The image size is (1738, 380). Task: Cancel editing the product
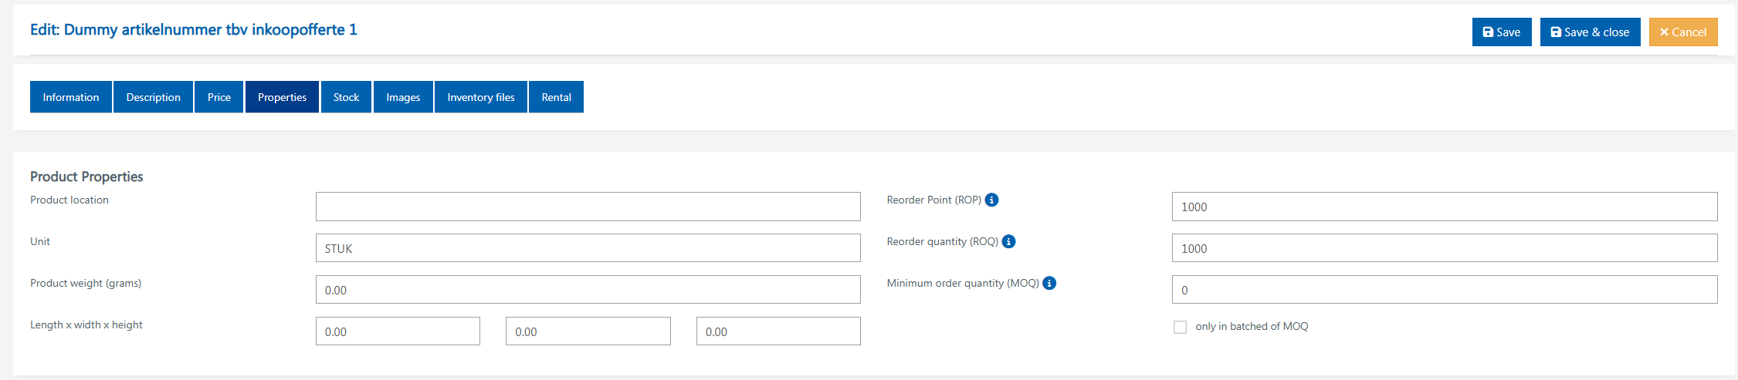pos(1682,32)
